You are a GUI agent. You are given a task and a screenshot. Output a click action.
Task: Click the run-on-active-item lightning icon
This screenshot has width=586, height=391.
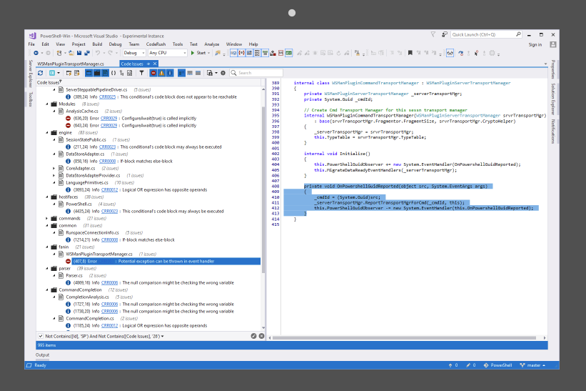pyautogui.click(x=69, y=73)
